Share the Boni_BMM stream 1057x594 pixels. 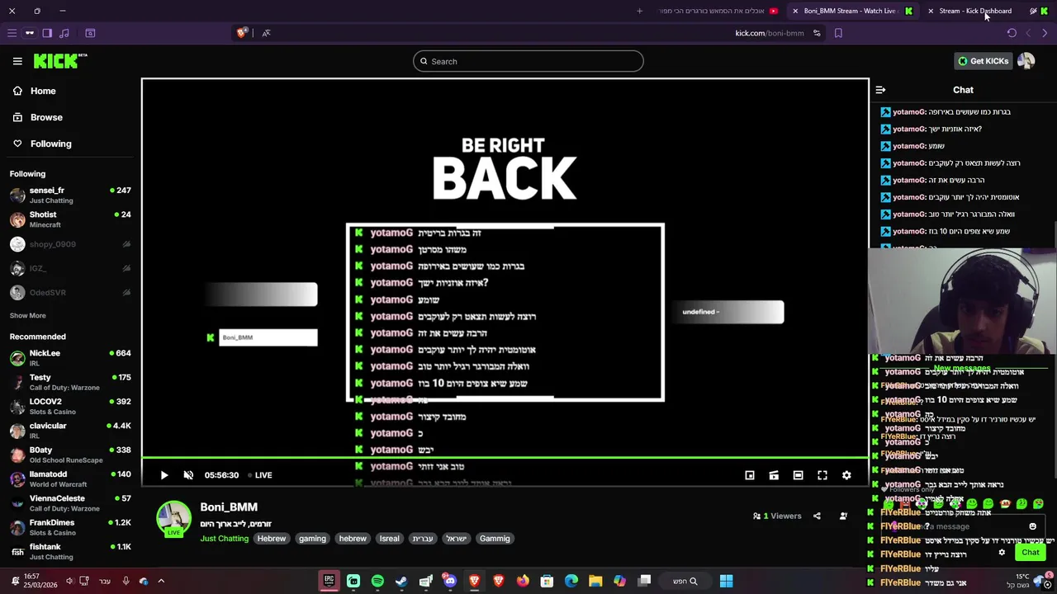tap(817, 516)
